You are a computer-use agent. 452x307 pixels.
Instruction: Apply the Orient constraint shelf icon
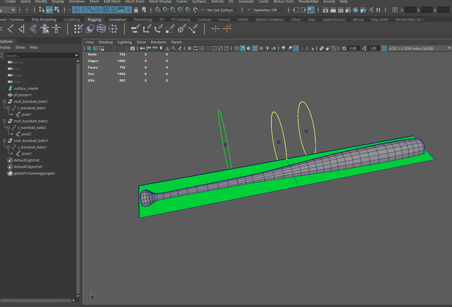158,29
